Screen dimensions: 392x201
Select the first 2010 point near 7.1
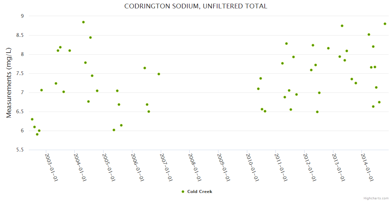pos(258,89)
